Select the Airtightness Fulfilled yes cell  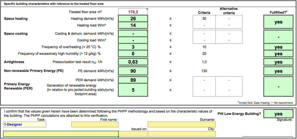click(278, 62)
